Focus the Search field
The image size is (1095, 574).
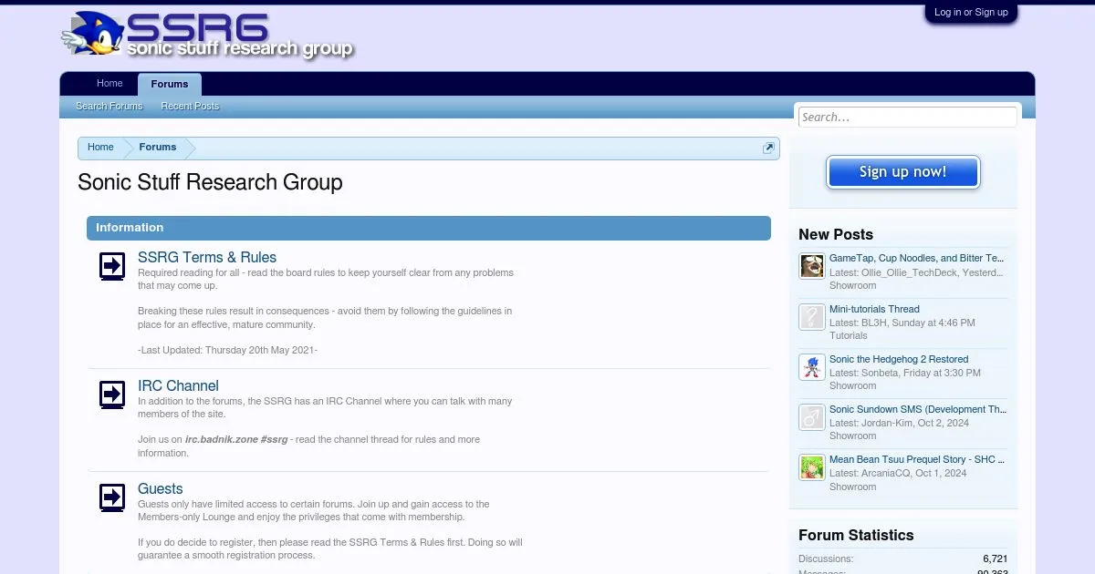point(907,117)
